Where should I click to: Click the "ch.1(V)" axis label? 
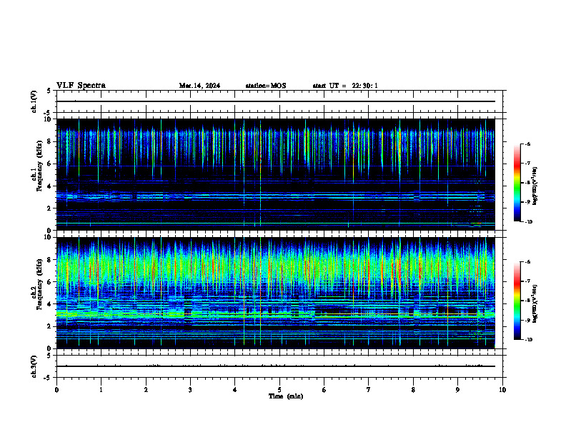(34, 101)
